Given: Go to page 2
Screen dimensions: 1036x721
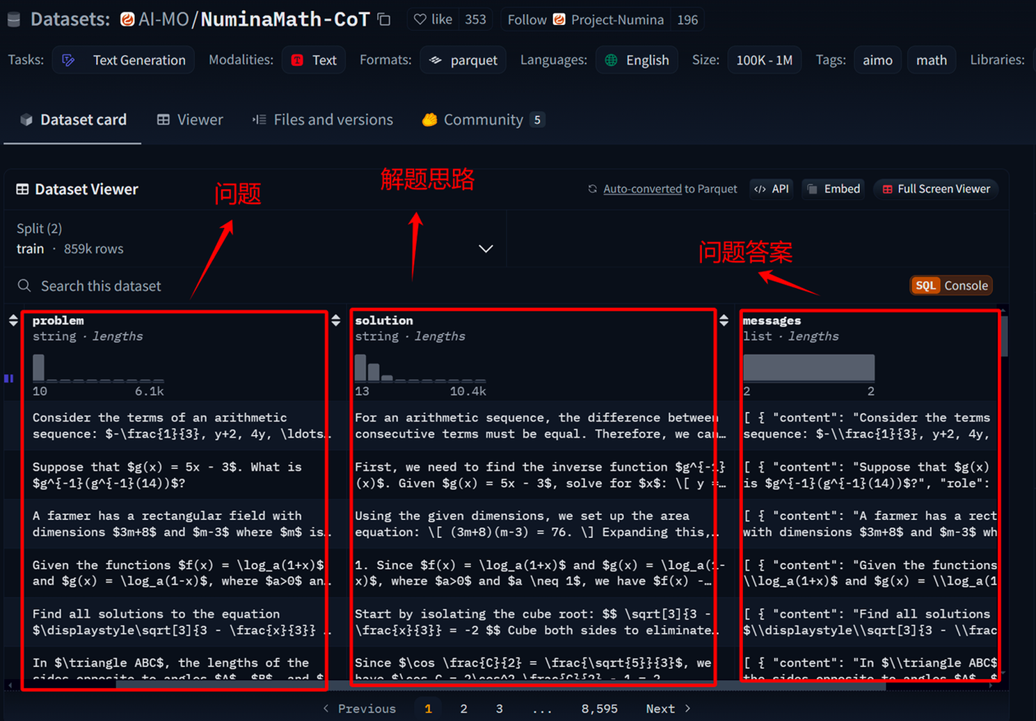Looking at the screenshot, I should [463, 708].
